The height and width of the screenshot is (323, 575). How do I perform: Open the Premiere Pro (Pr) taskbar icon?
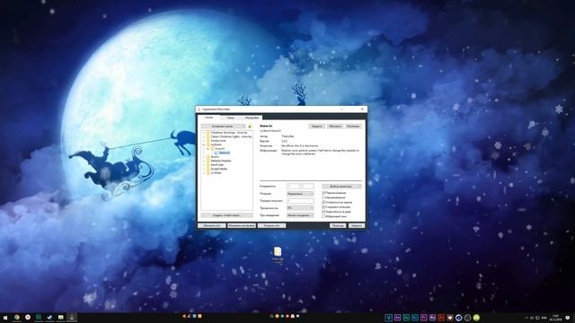click(x=423, y=318)
